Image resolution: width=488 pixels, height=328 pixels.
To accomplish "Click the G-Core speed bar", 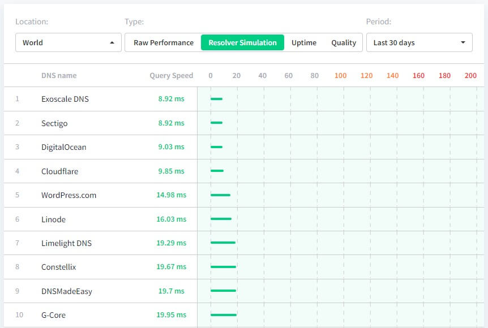I will click(224, 314).
